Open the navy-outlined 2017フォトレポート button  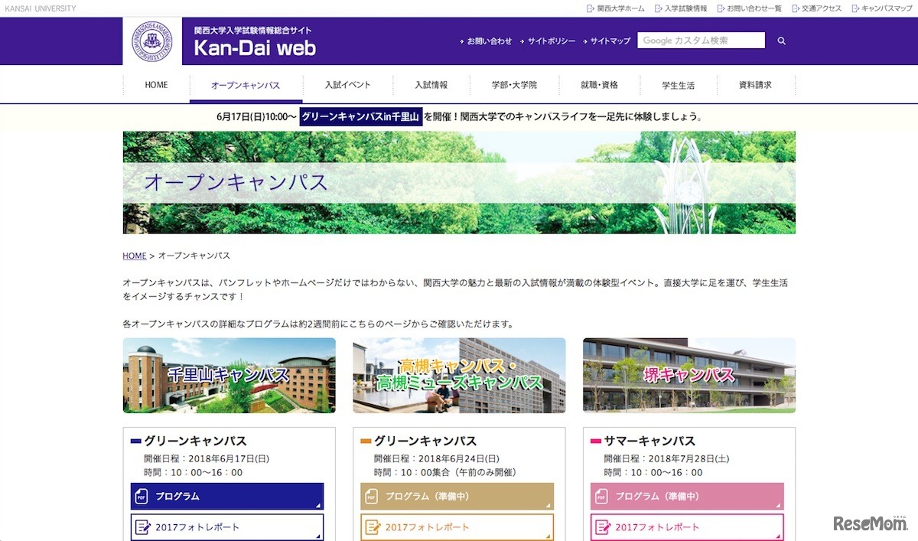click(227, 527)
